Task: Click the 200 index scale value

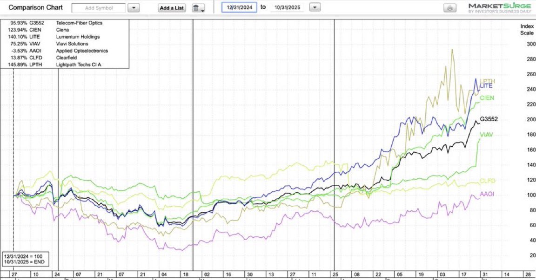Action: [531, 119]
